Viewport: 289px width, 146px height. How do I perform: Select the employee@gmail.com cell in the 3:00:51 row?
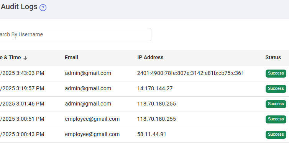(x=92, y=119)
